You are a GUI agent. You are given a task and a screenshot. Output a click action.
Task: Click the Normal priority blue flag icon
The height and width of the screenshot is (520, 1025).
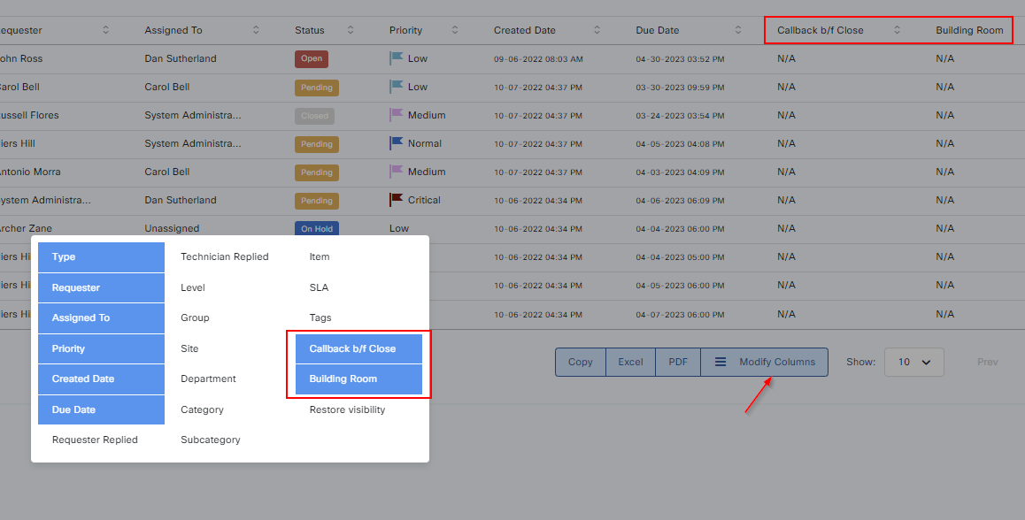[396, 143]
